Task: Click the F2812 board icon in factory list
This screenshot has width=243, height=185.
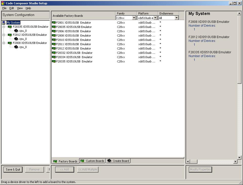Action: coord(54,48)
